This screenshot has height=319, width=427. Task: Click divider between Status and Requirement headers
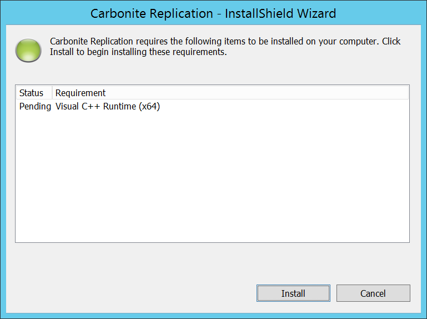point(52,93)
